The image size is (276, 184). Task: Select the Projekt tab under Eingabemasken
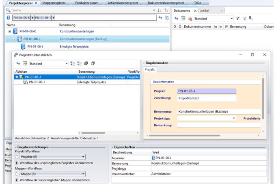pyautogui.click(x=150, y=69)
